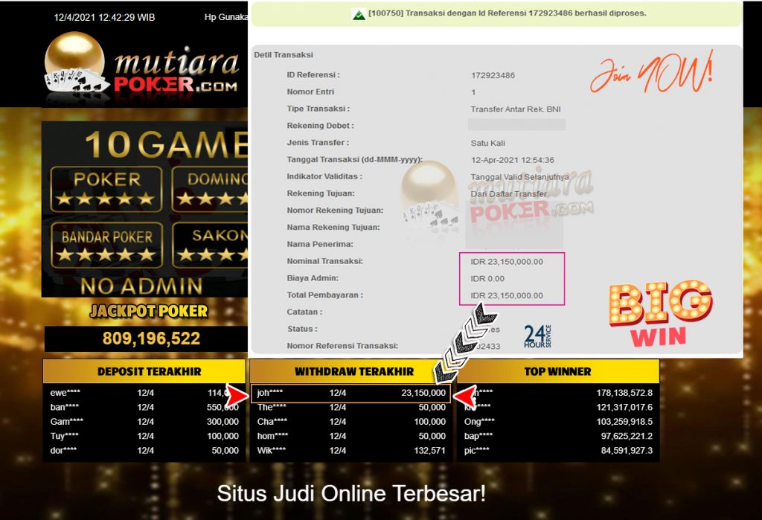Viewport: 762px width, 520px height.
Task: Click the Jackpot Poker amount 809,196,522
Action: (x=151, y=338)
